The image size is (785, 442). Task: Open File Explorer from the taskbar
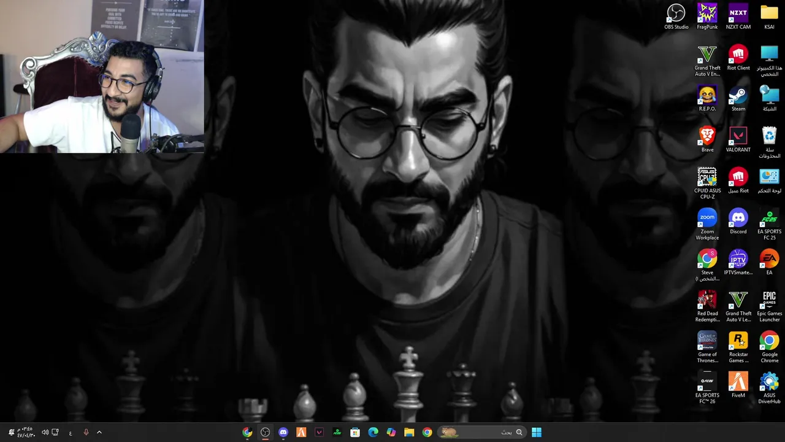click(409, 432)
